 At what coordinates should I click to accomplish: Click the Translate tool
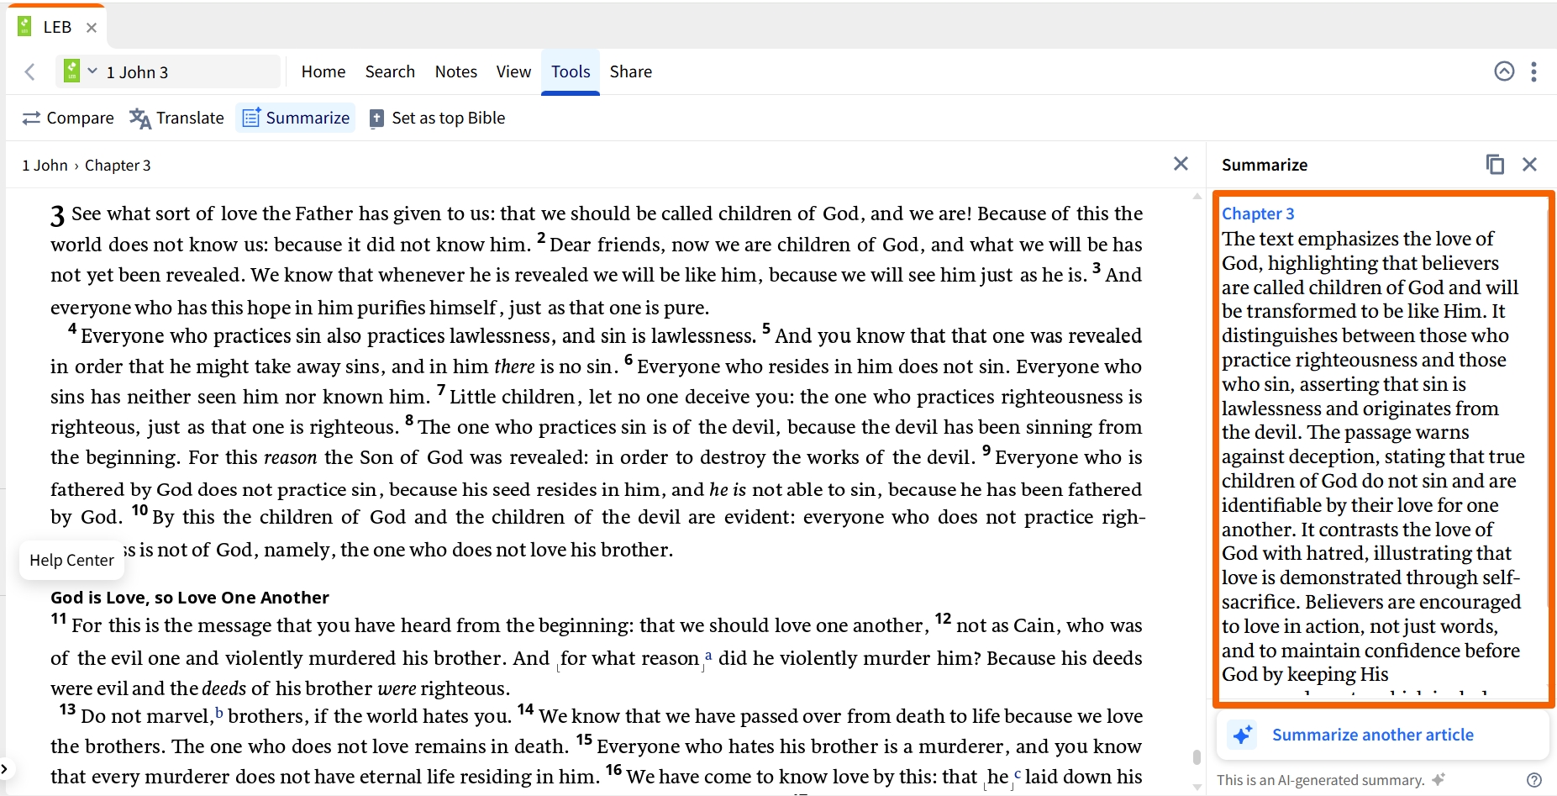176,119
